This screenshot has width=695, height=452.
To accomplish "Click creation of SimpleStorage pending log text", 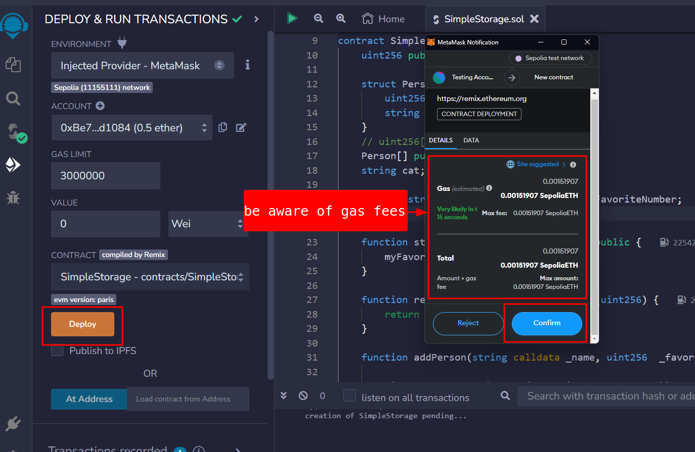I will (386, 416).
